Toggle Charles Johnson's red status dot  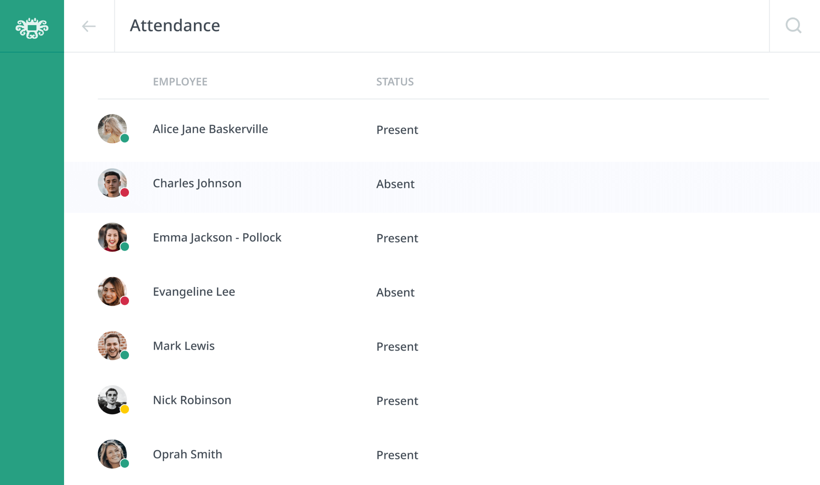125,193
